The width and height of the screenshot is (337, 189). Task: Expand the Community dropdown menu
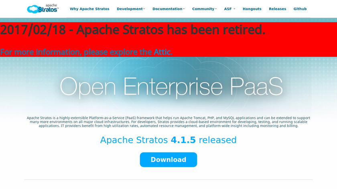pos(204,9)
